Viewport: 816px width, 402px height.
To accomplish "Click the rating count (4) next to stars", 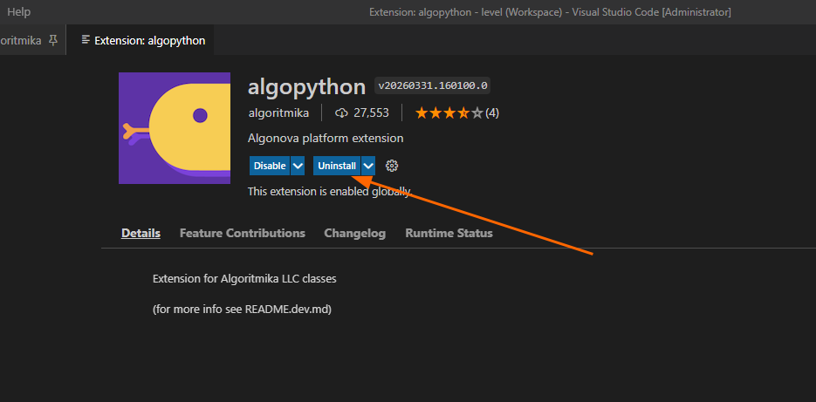I will [492, 112].
